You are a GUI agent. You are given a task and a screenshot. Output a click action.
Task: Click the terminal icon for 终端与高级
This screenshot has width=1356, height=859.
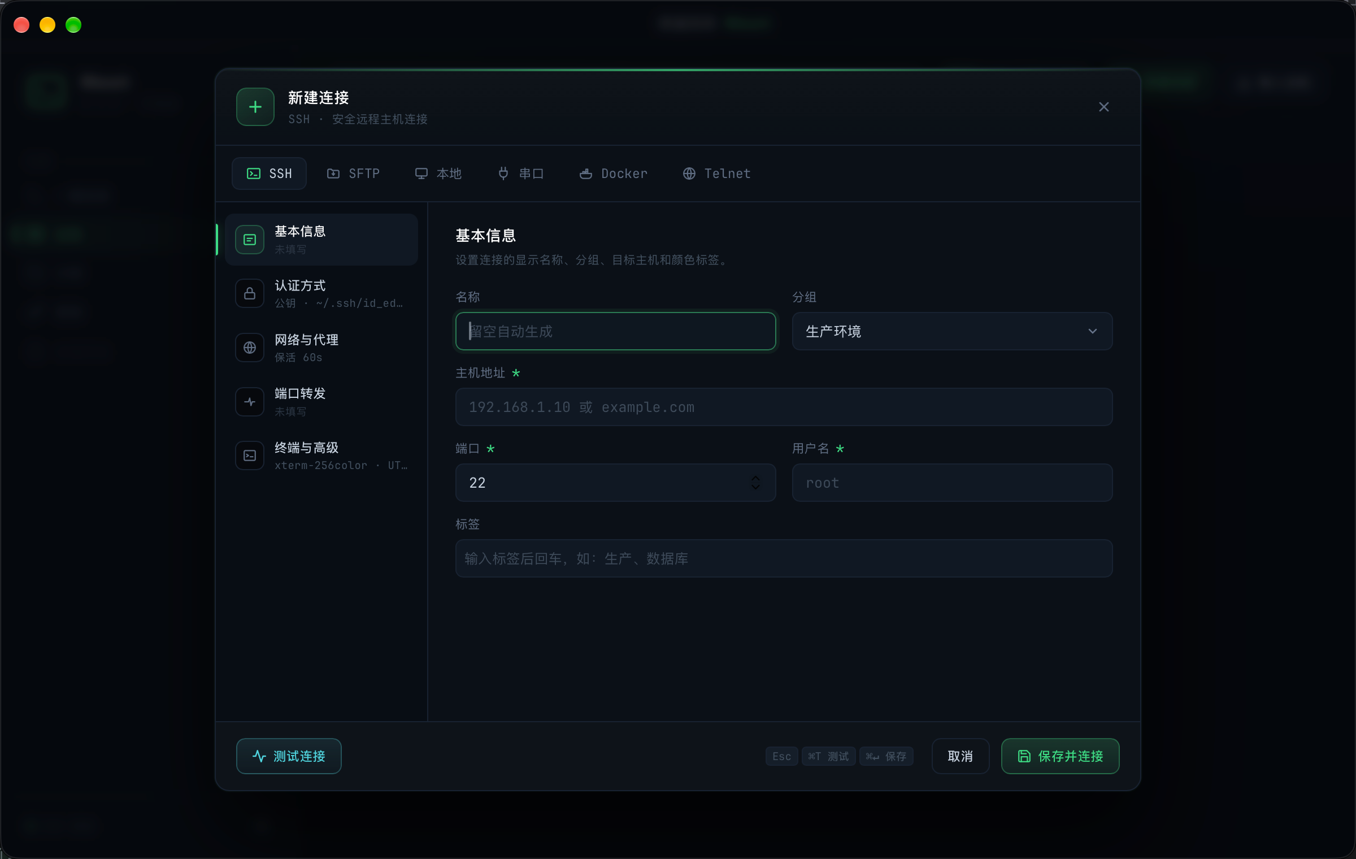250,455
